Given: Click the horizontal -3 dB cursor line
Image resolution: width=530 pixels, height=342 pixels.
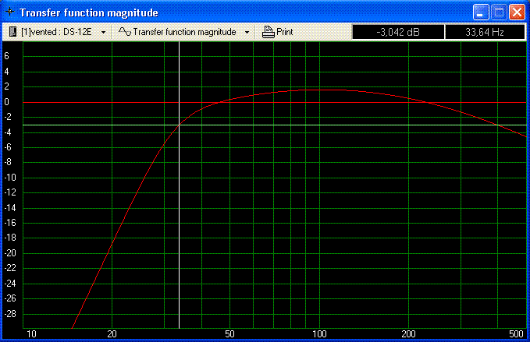Looking at the screenshot, I should (x=351, y=125).
